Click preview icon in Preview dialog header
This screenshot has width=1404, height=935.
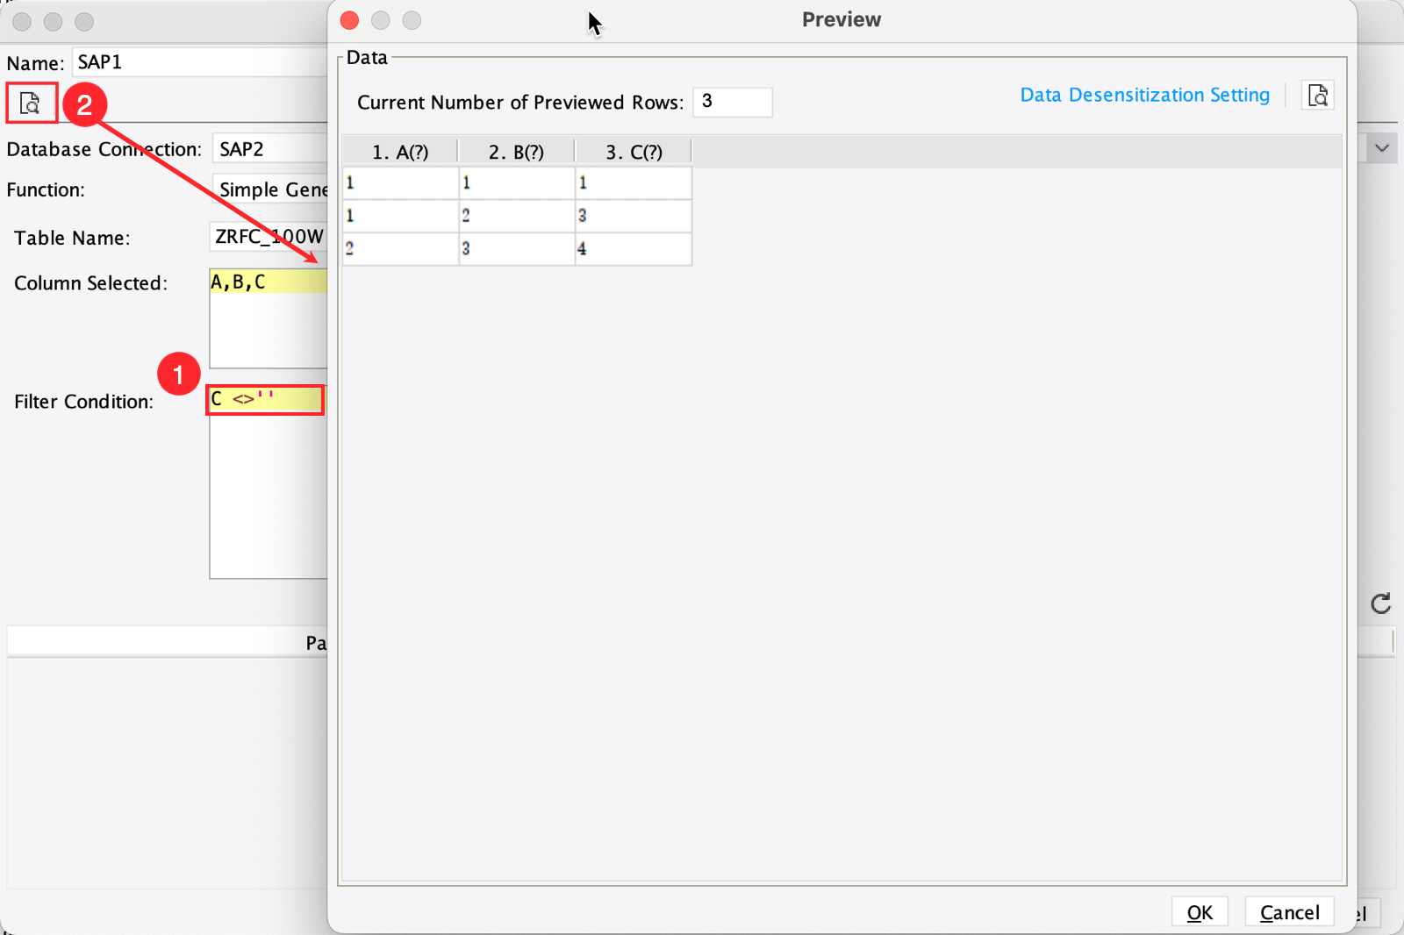[1317, 96]
